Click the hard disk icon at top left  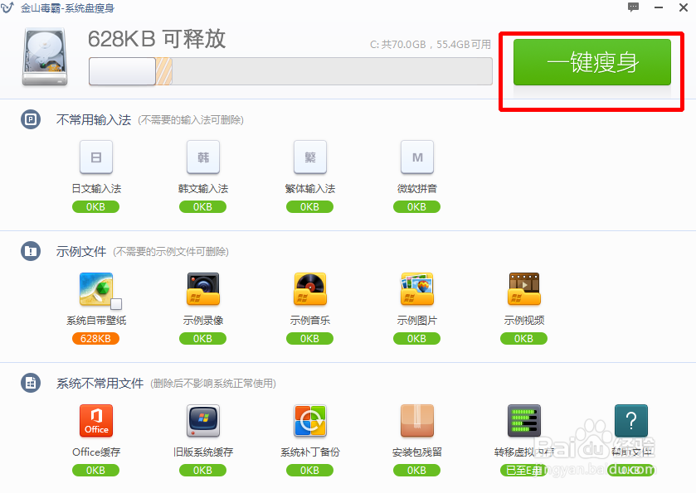coord(43,56)
